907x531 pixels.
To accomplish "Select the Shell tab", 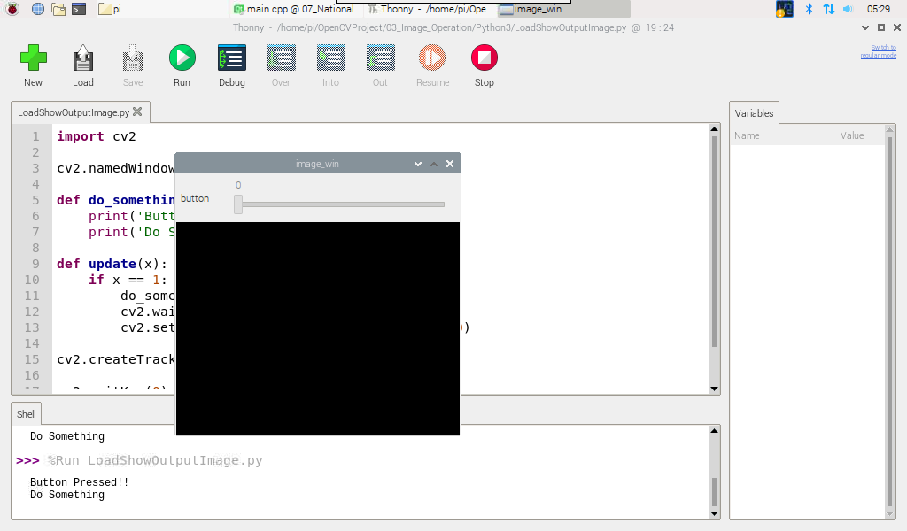I will pyautogui.click(x=26, y=413).
